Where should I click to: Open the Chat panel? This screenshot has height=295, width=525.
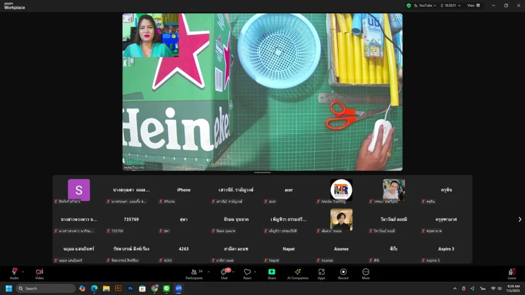(224, 272)
